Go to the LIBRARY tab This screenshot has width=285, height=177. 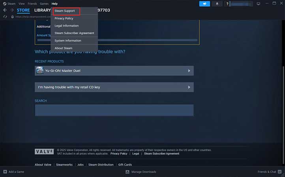pos(42,10)
